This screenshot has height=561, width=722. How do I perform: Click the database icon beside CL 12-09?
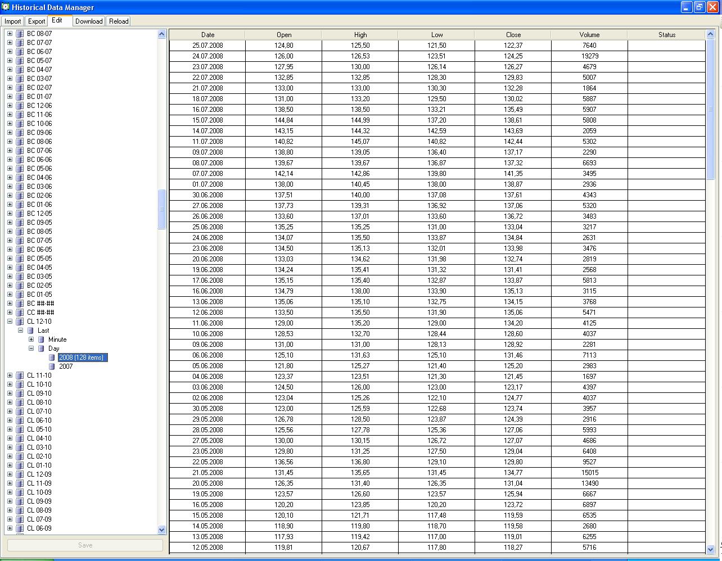tap(20, 474)
